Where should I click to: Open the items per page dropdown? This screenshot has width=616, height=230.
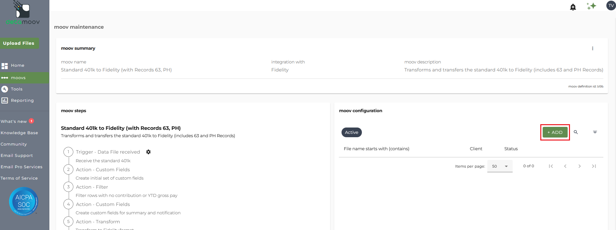point(500,166)
